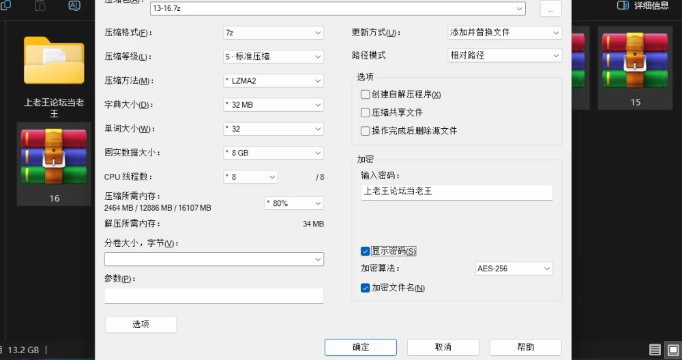
Task: Click the 13.2 GB status bar text
Action: (23, 350)
